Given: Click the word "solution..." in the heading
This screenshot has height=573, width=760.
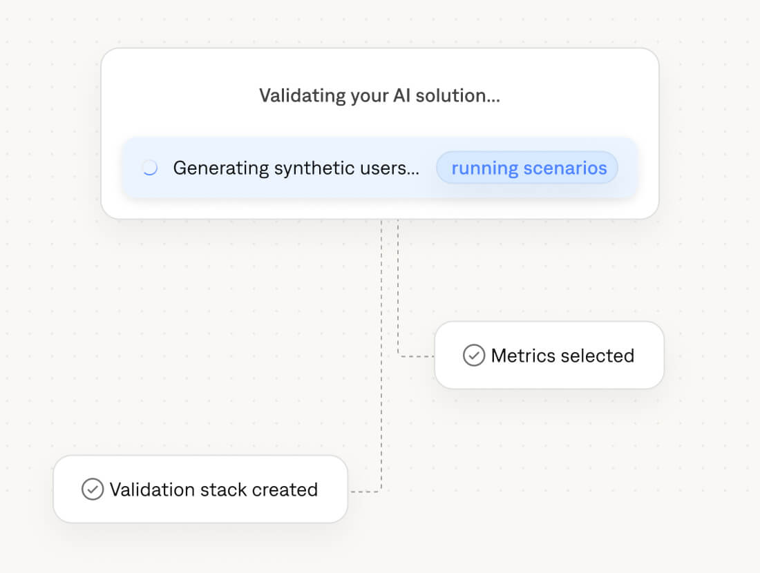Looking at the screenshot, I should 462,95.
